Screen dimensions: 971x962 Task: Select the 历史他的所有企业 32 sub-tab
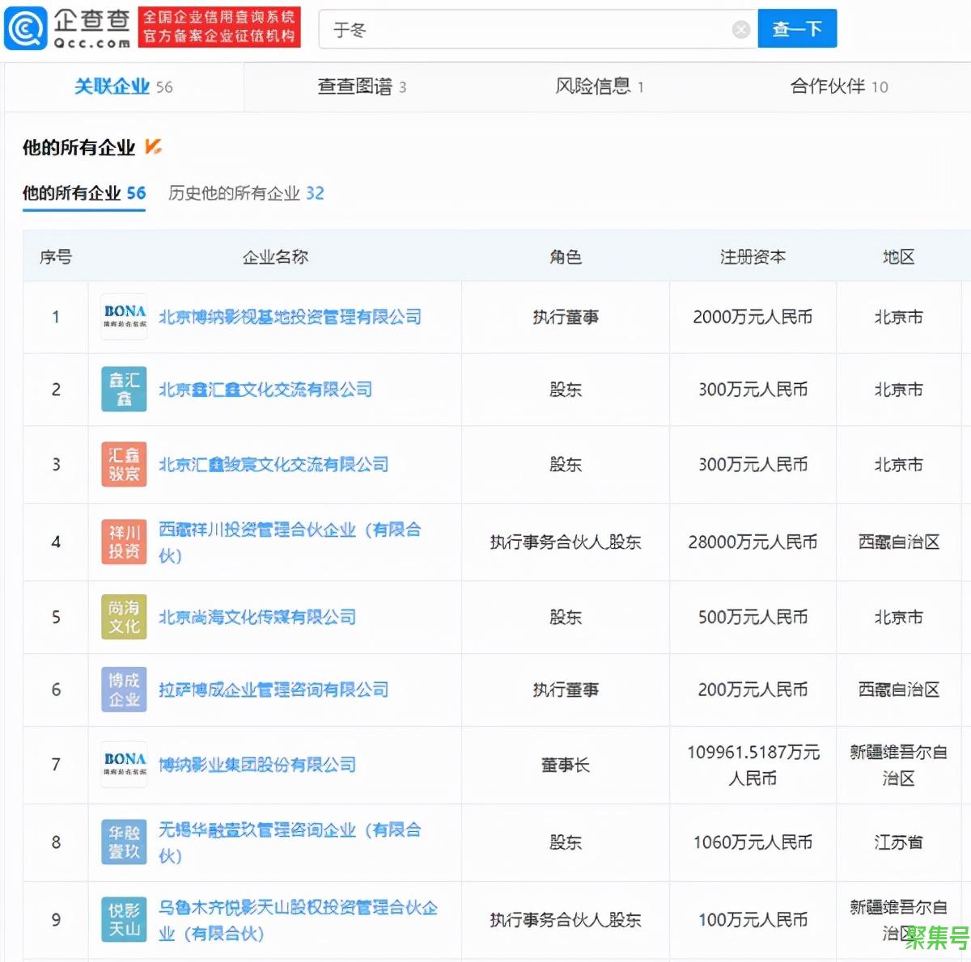246,193
